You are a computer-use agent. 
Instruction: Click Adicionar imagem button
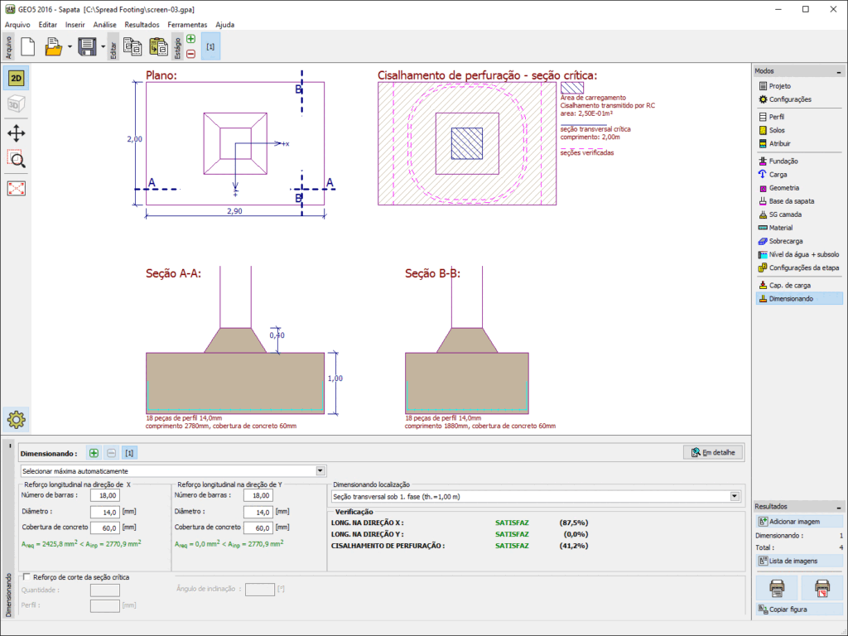coord(799,522)
